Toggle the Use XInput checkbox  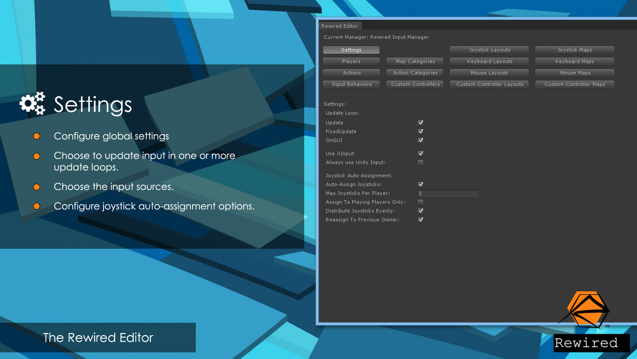420,153
